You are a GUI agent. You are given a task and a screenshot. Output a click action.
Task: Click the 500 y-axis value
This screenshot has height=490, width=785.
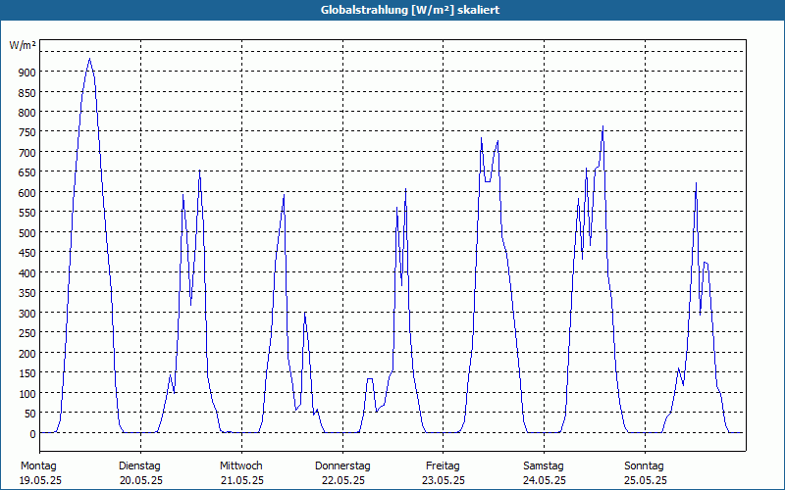(27, 232)
